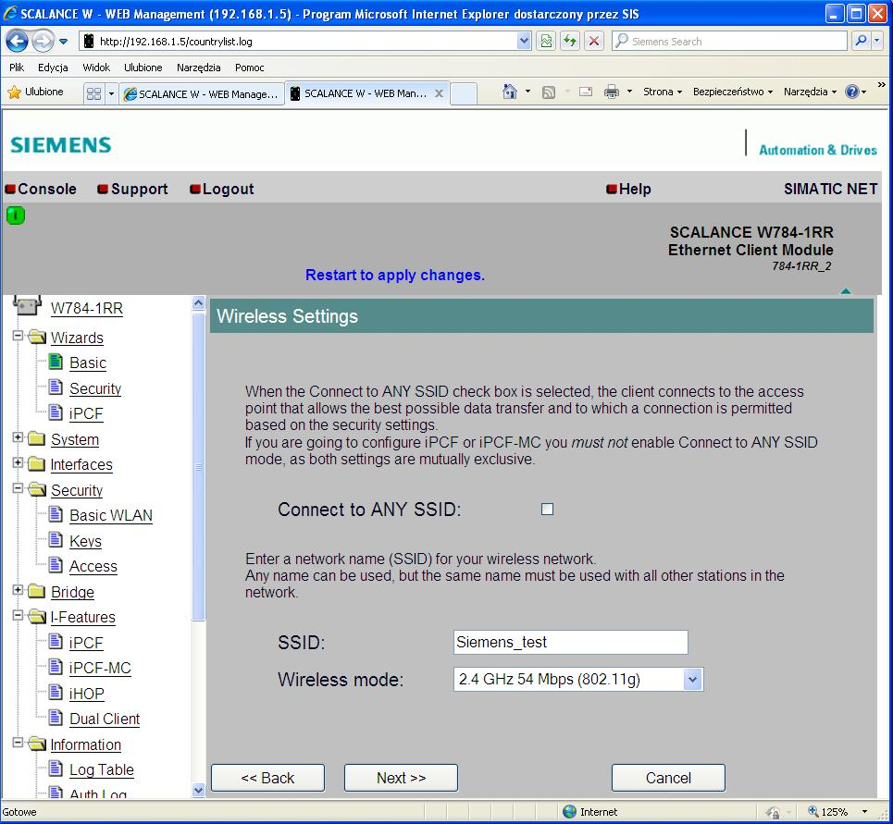Image resolution: width=893 pixels, height=824 pixels.
Task: Click the green status indicator icon
Action: click(x=16, y=215)
